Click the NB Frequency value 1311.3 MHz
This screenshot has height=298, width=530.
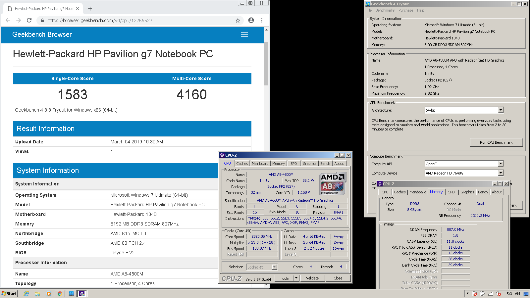[480, 216]
